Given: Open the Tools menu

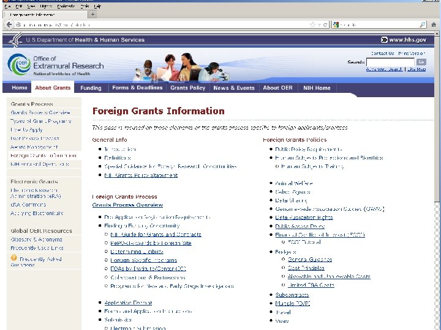Looking at the screenshot, I should [85, 6].
